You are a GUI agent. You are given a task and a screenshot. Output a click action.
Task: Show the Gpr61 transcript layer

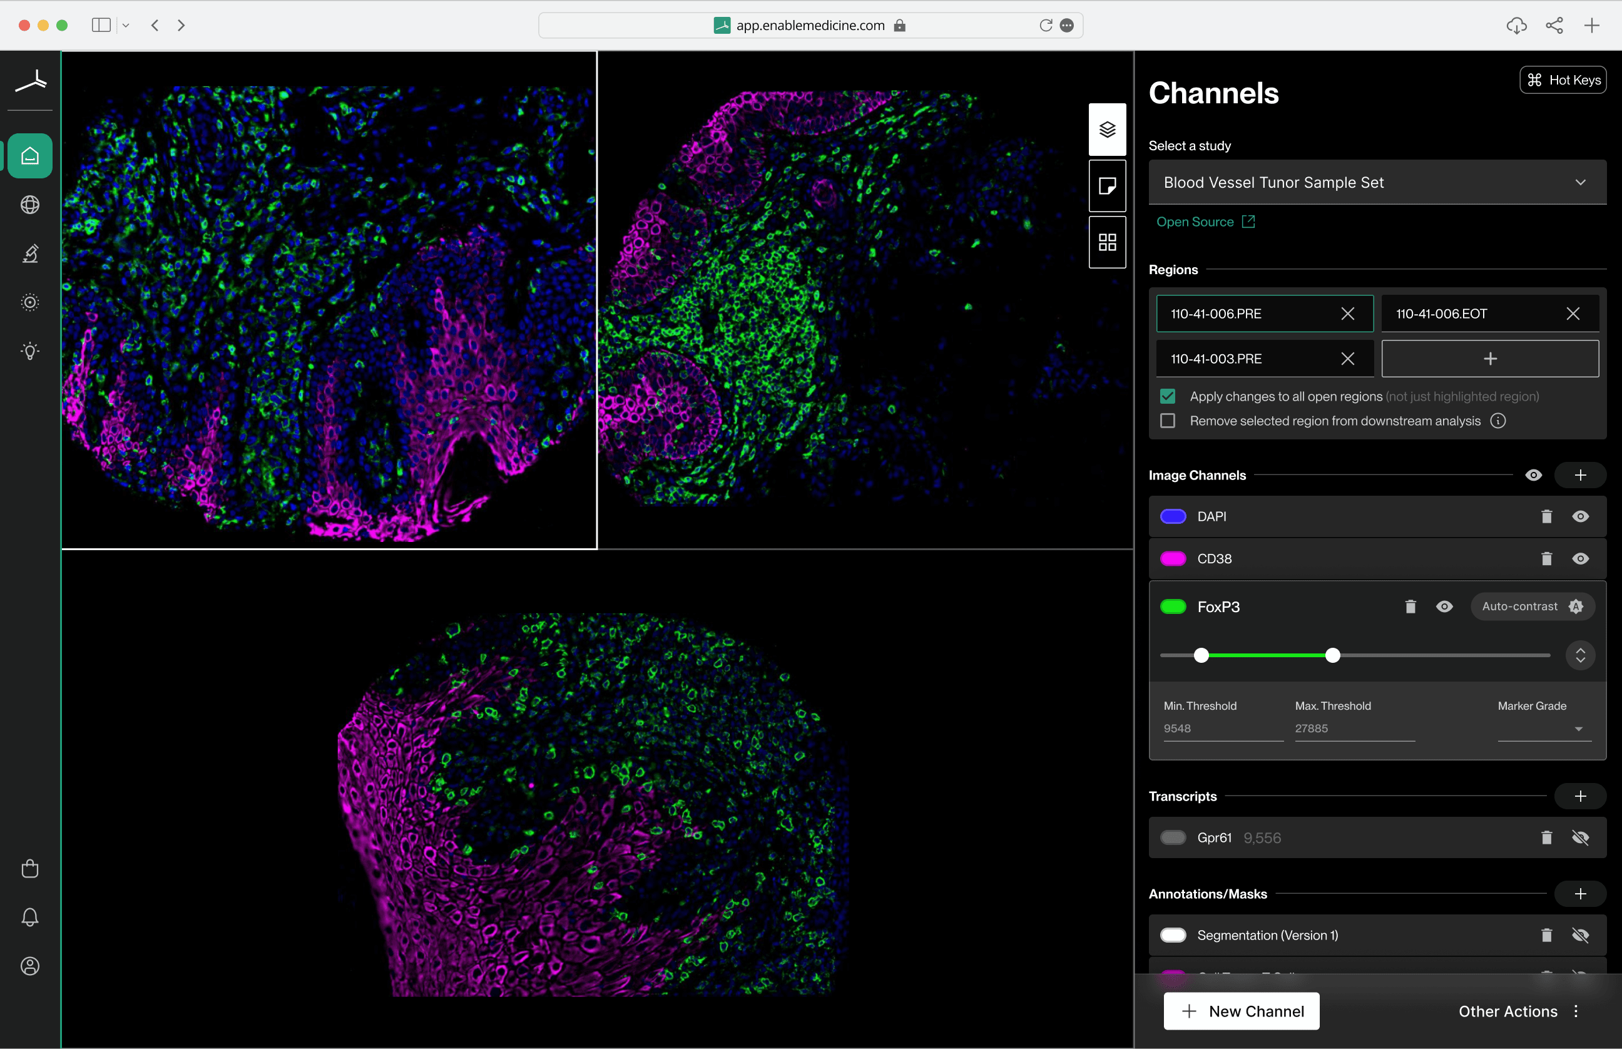[x=1581, y=838]
